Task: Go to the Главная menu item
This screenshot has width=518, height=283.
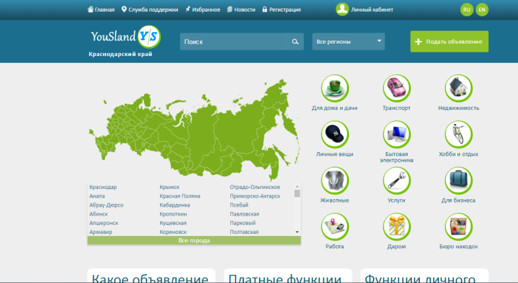Action: pos(104,10)
